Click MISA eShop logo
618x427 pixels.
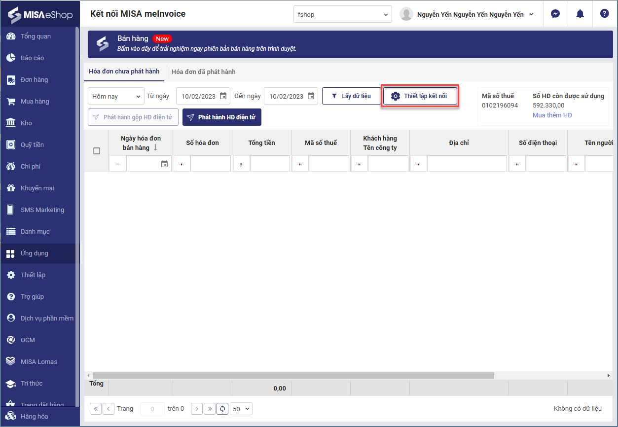(40, 15)
